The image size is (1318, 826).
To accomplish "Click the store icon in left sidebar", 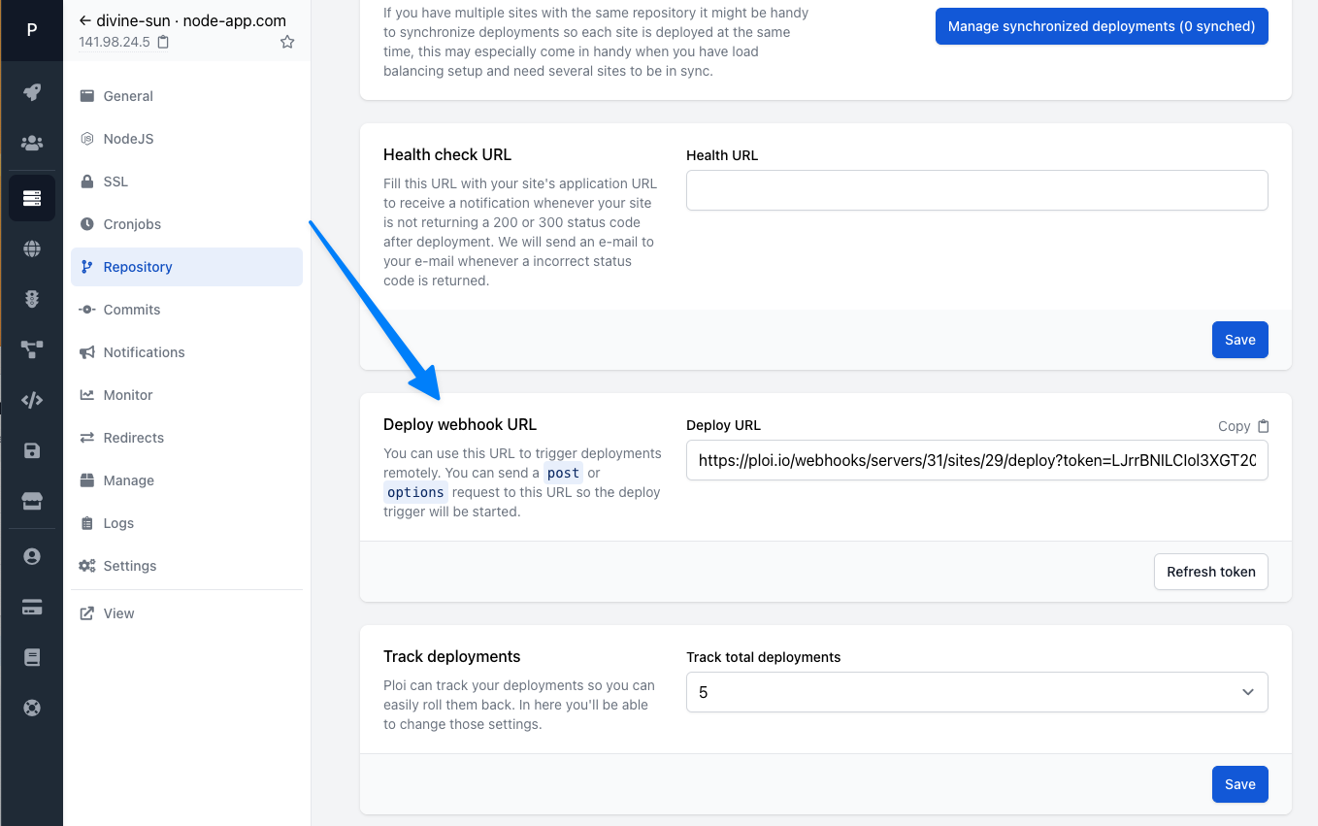I will (x=32, y=501).
